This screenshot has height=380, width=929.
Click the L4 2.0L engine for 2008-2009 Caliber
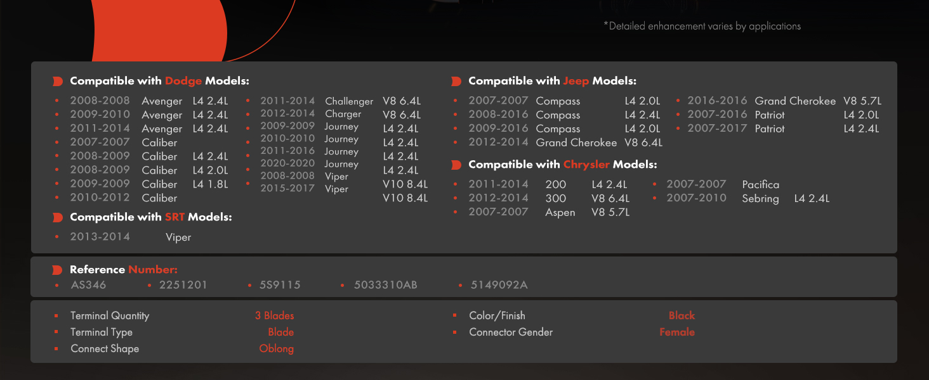click(210, 170)
